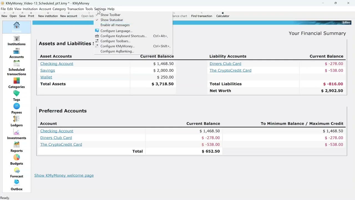Choose Configure Toolbars menu entry
355x200 pixels.
tap(133, 41)
